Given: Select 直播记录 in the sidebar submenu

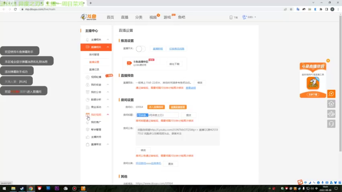Looking at the screenshot, I should click(94, 70).
